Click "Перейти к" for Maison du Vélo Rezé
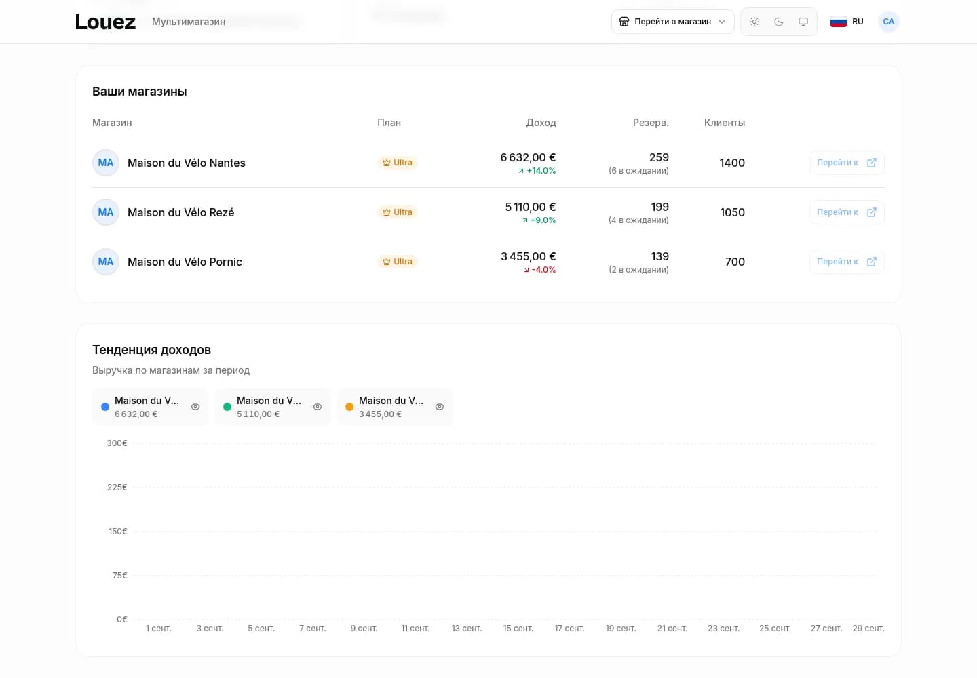The image size is (977, 678). (847, 212)
